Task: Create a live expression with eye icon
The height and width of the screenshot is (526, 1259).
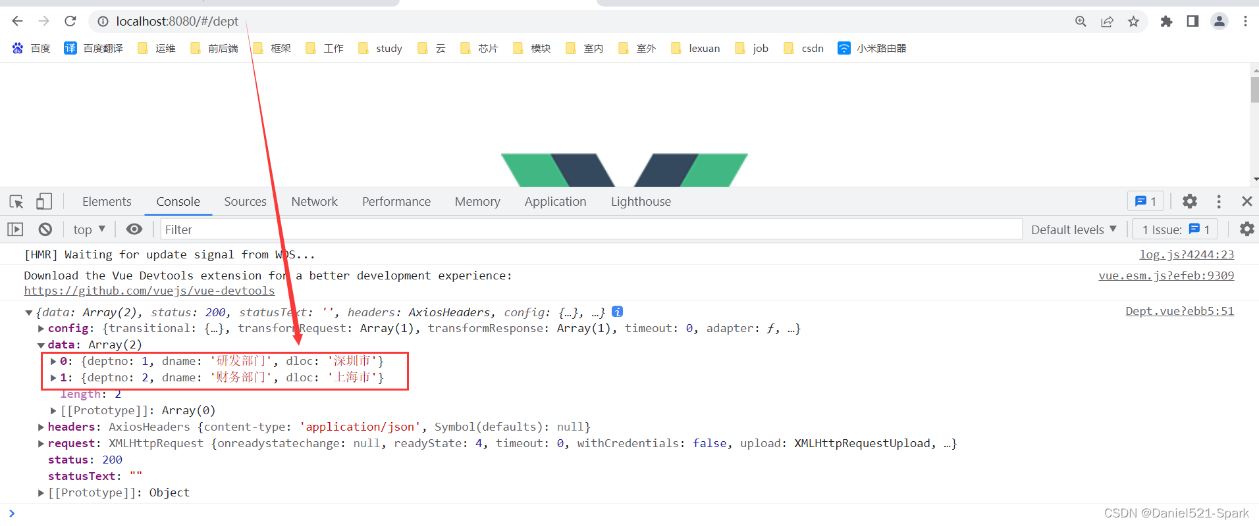Action: pyautogui.click(x=134, y=229)
